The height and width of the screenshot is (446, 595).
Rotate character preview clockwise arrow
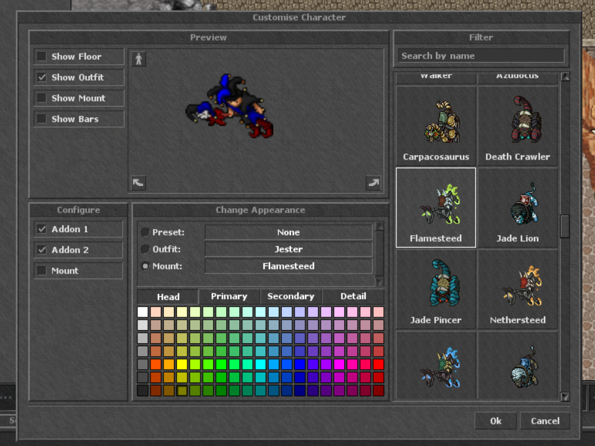coord(374,183)
